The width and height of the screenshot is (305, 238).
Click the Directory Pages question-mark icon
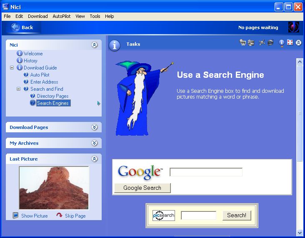(32, 96)
